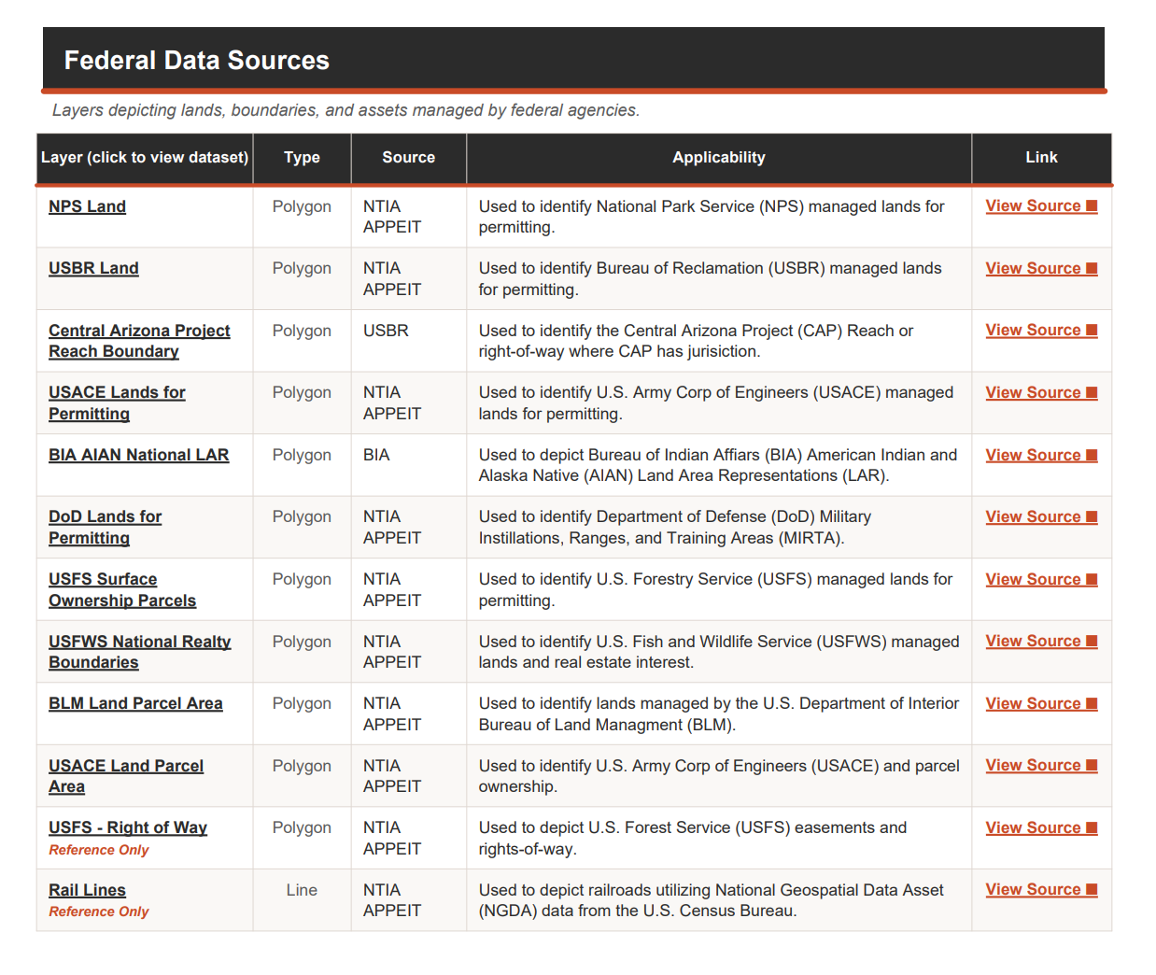Click Reference Only under Rail Lines

(99, 911)
